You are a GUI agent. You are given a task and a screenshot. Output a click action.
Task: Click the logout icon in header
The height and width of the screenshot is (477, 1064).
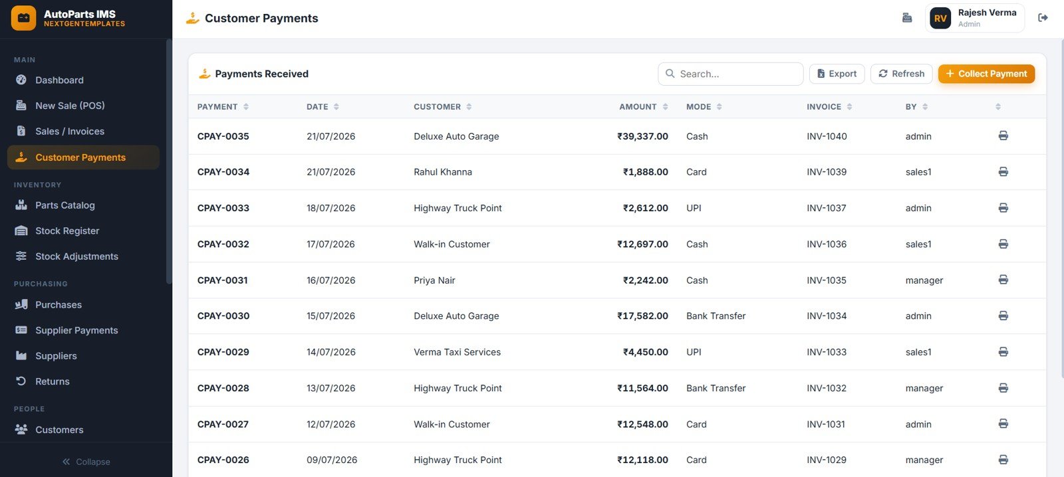[1043, 18]
